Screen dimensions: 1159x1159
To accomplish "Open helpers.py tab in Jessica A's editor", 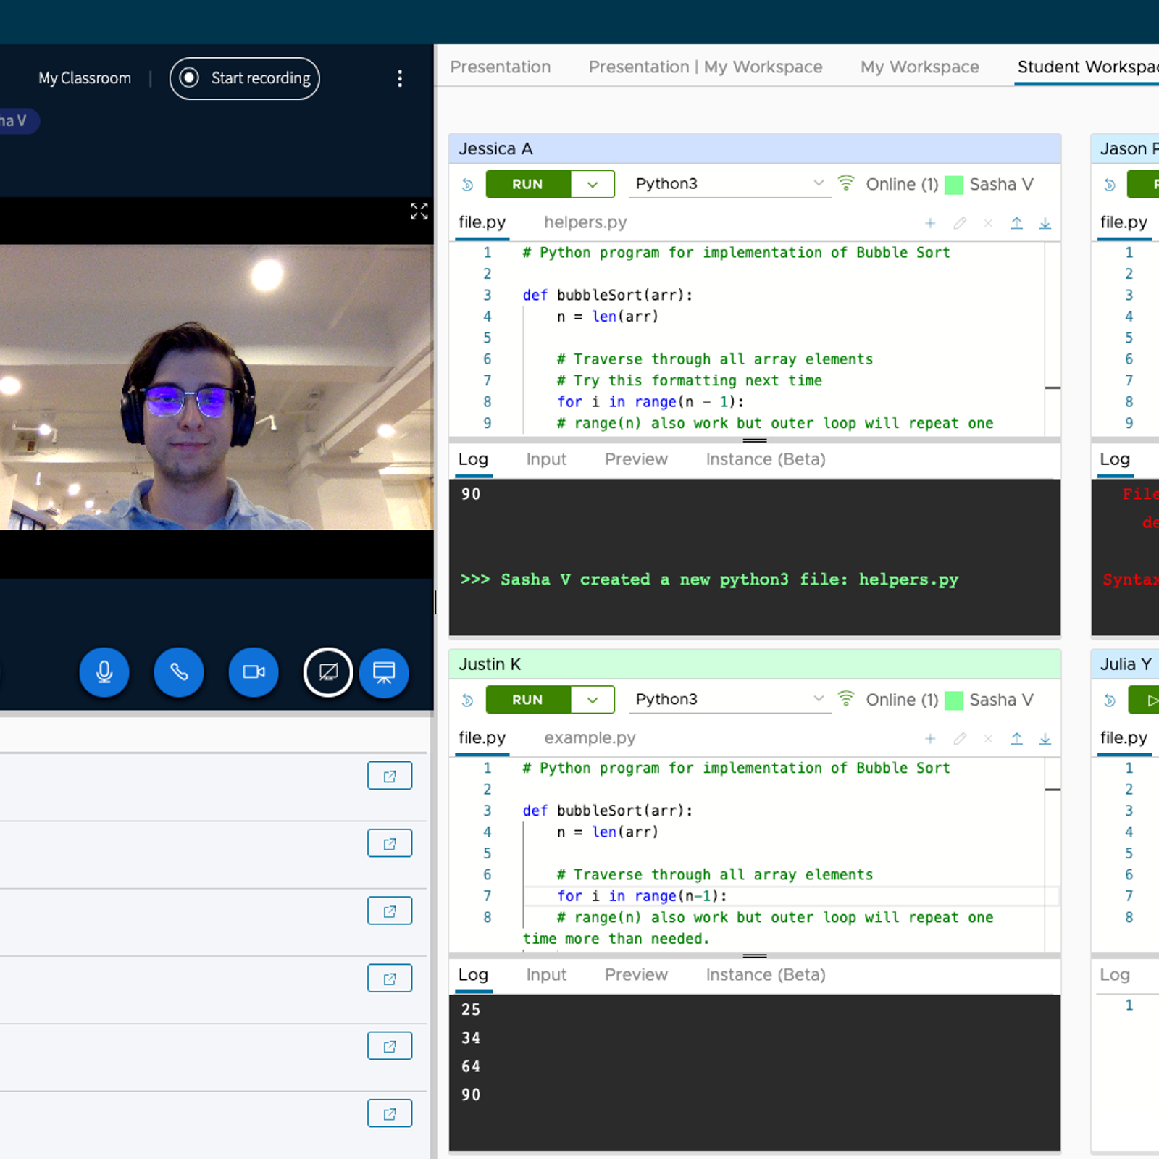I will click(x=585, y=222).
